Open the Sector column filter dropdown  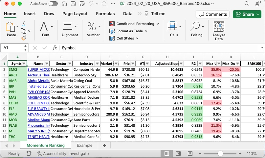[x=70, y=64]
